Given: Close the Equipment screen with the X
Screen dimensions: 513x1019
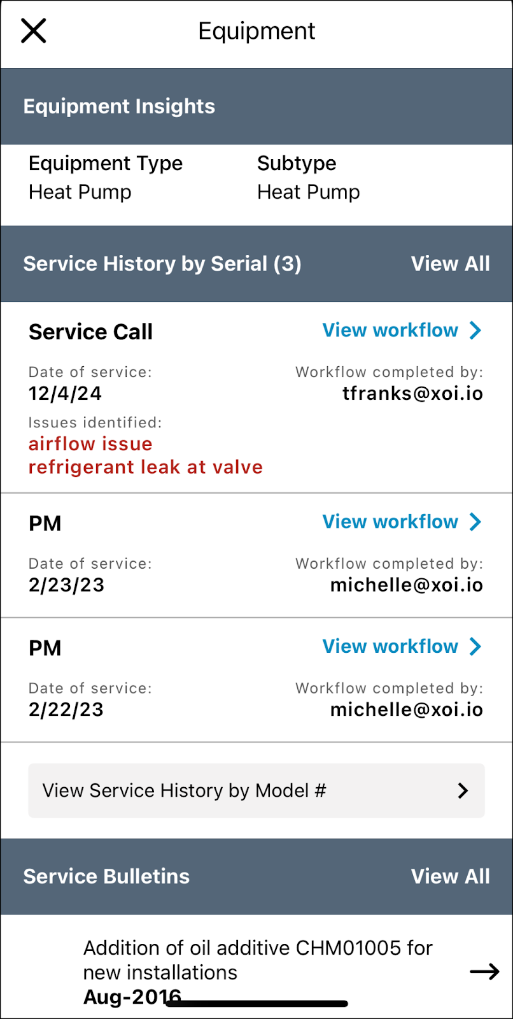Looking at the screenshot, I should coord(34,31).
